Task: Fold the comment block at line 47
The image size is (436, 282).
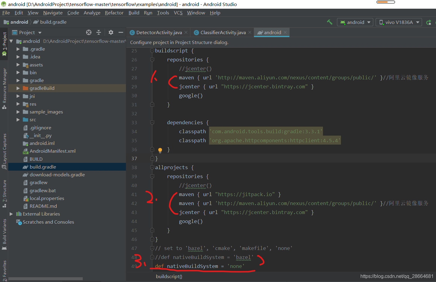Action: pos(152,248)
